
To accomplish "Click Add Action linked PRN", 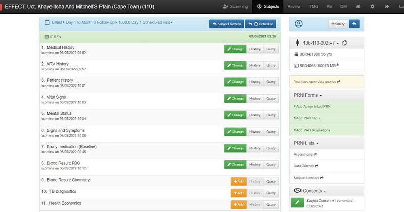I will pyautogui.click(x=312, y=106).
